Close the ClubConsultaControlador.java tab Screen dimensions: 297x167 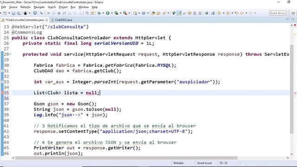tap(46, 20)
